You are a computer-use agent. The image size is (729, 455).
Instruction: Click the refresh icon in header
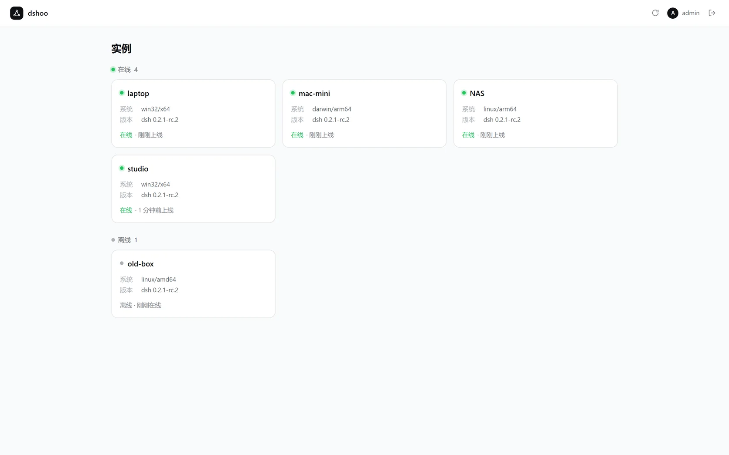655,13
